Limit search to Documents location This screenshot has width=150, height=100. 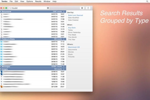pos(72,49)
